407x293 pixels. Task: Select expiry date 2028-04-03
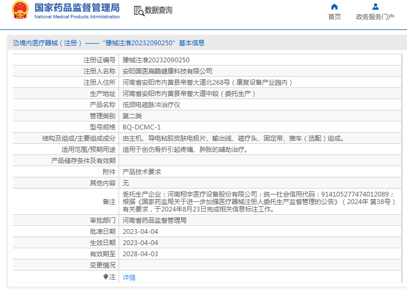click(140, 254)
